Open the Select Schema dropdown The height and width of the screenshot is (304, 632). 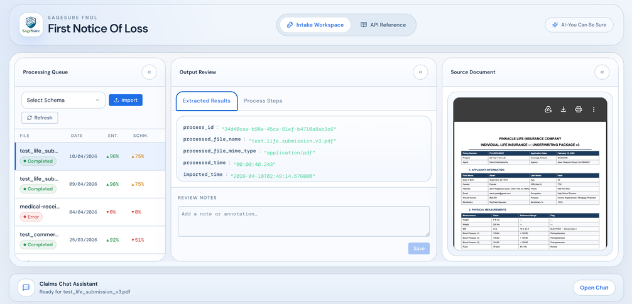click(x=63, y=100)
